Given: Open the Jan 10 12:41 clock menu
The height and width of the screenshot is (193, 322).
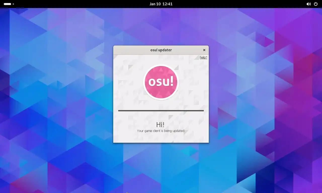Looking at the screenshot, I should pos(161,4).
